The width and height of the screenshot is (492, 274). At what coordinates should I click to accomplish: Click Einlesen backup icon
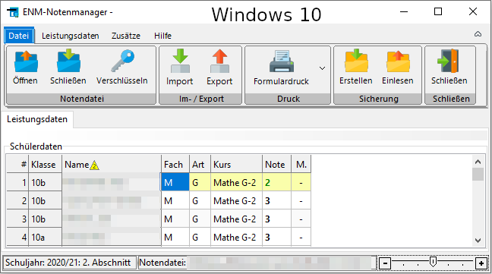[x=398, y=61]
